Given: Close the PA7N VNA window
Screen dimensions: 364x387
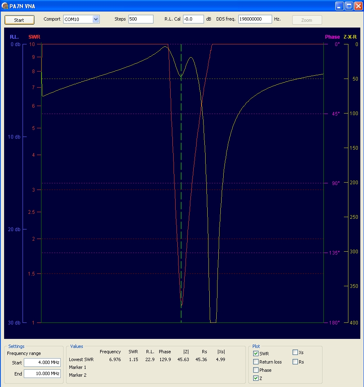Looking at the screenshot, I should [358, 5].
